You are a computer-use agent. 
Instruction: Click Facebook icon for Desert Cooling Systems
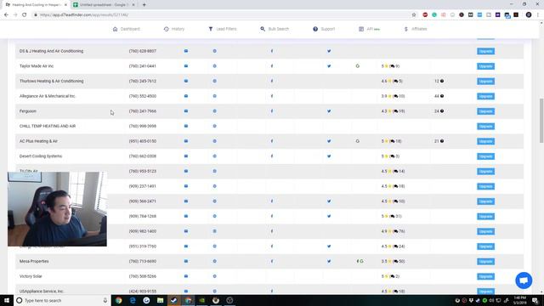pos(272,156)
